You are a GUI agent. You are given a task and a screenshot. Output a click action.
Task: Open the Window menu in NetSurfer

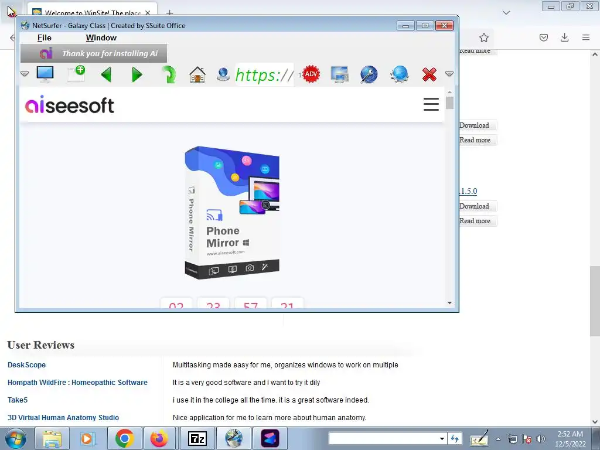pos(101,37)
